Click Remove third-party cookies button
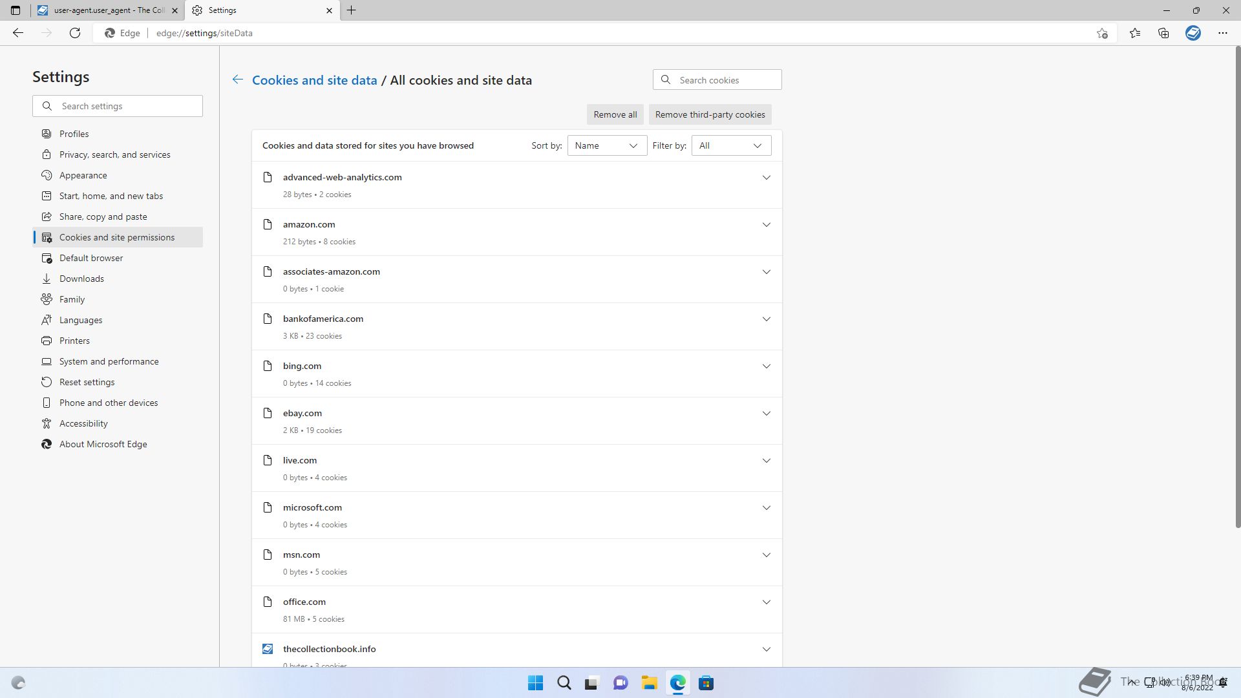Viewport: 1241px width, 698px height. tap(710, 114)
